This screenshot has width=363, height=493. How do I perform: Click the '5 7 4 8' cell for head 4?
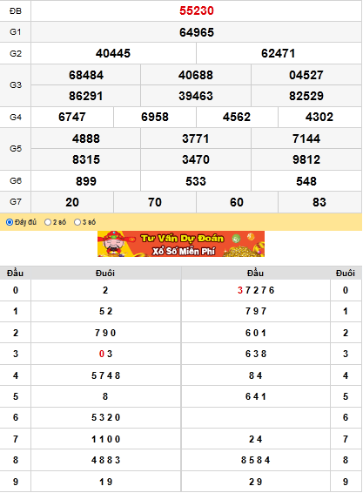(x=105, y=375)
